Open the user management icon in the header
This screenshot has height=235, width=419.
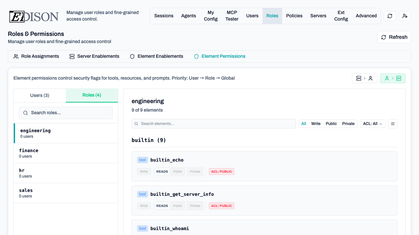(405, 16)
